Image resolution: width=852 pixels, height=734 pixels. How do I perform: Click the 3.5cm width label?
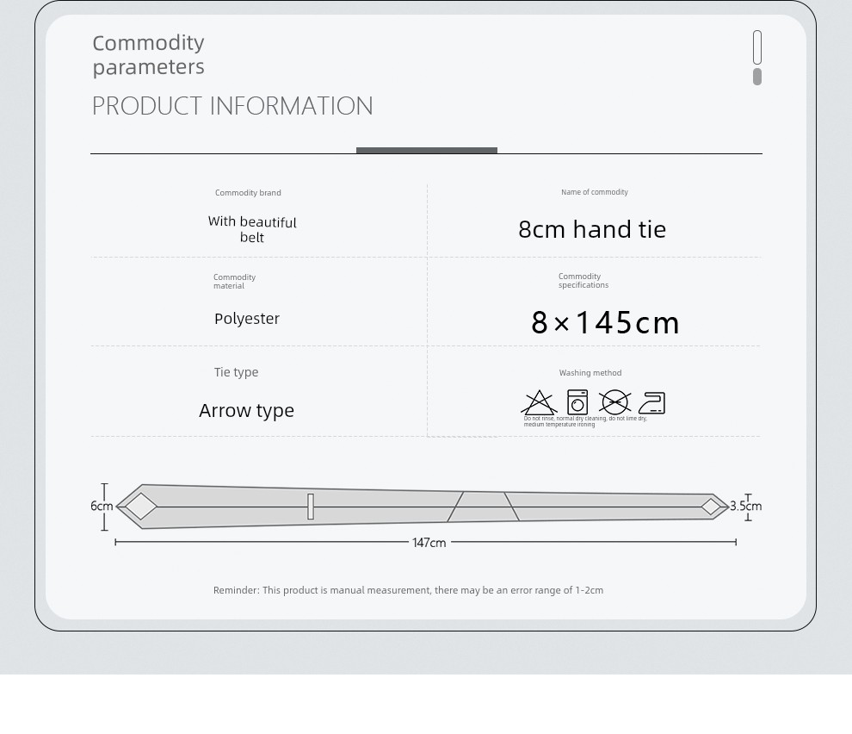745,507
